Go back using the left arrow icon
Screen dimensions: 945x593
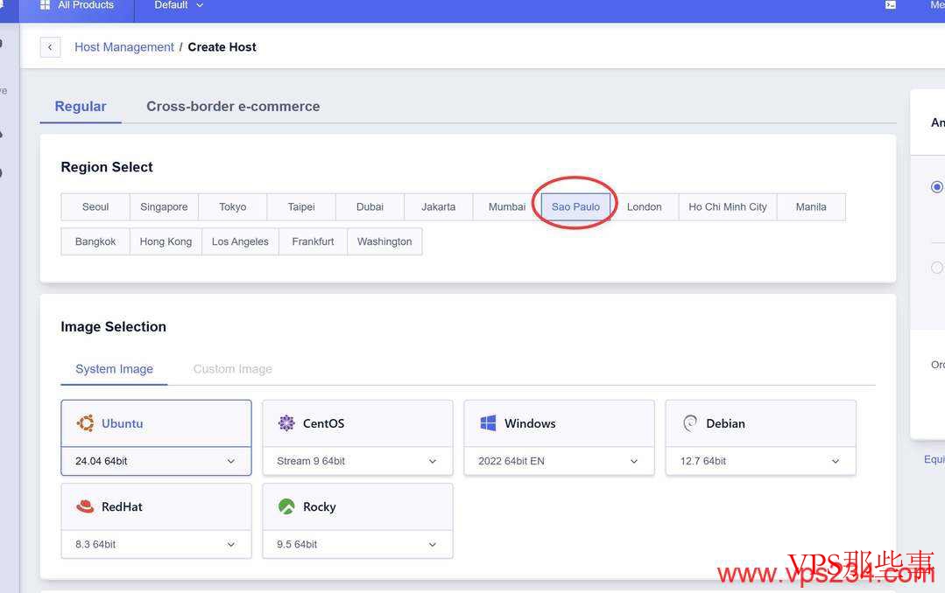50,47
